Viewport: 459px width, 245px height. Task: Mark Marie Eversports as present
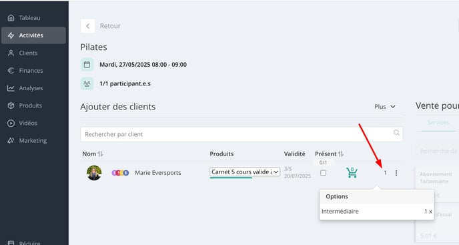[x=323, y=173]
